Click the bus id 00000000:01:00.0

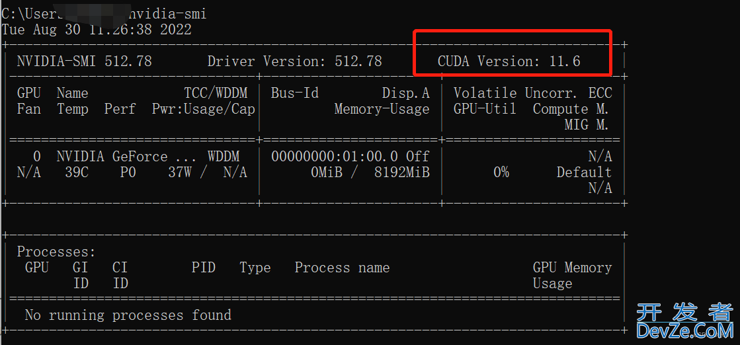pos(334,156)
